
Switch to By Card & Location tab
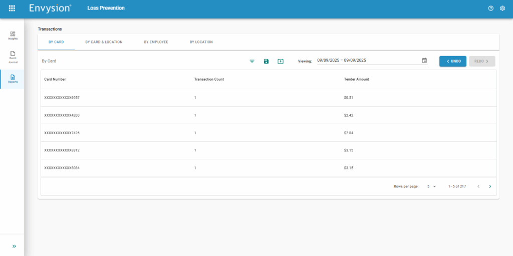pos(104,42)
